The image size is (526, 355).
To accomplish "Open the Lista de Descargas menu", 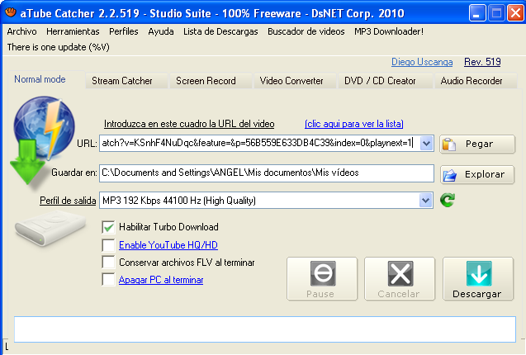I will 221,31.
